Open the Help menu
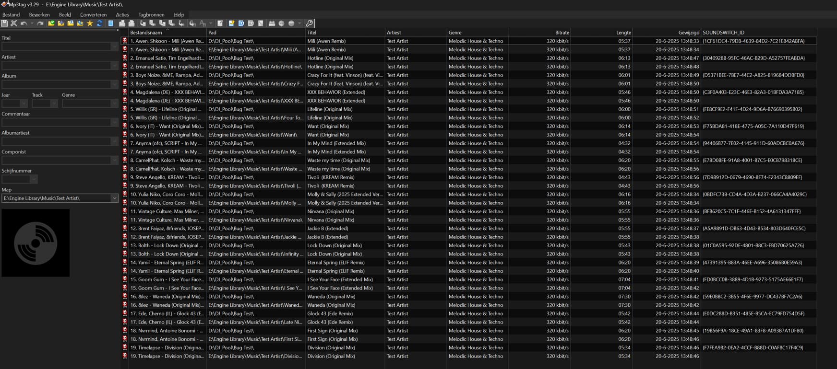The height and width of the screenshot is (369, 837). pos(179,15)
